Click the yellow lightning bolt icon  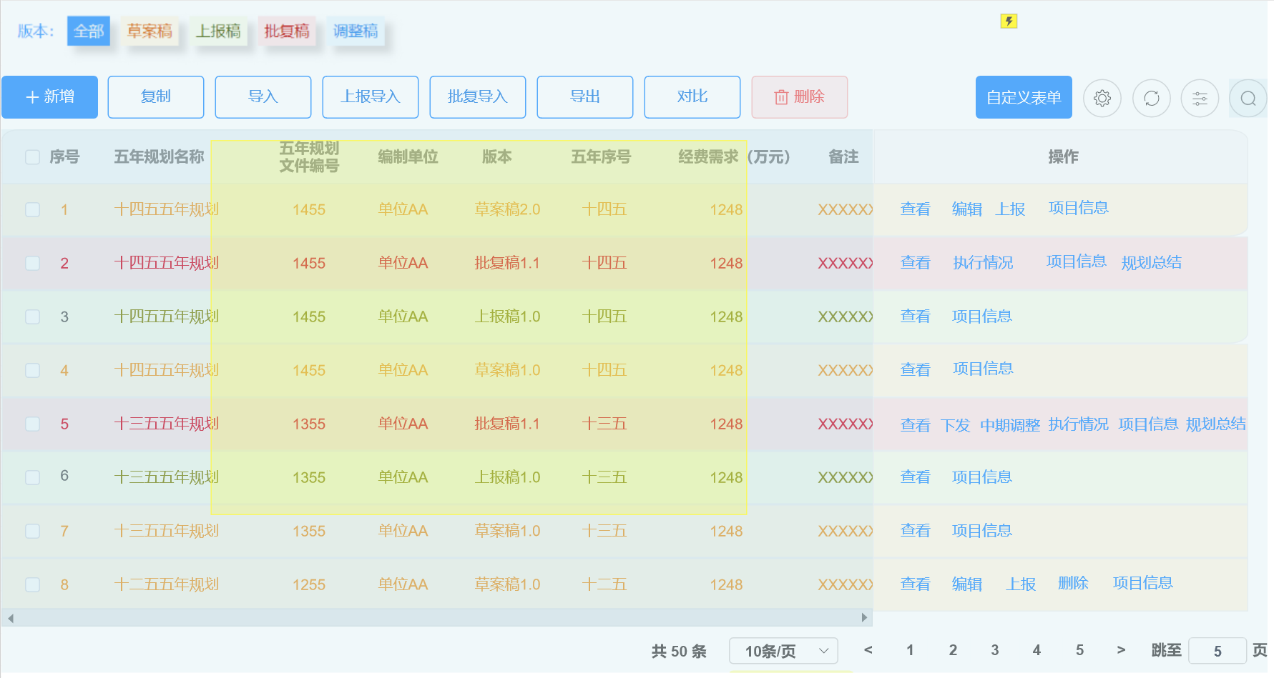point(1009,21)
